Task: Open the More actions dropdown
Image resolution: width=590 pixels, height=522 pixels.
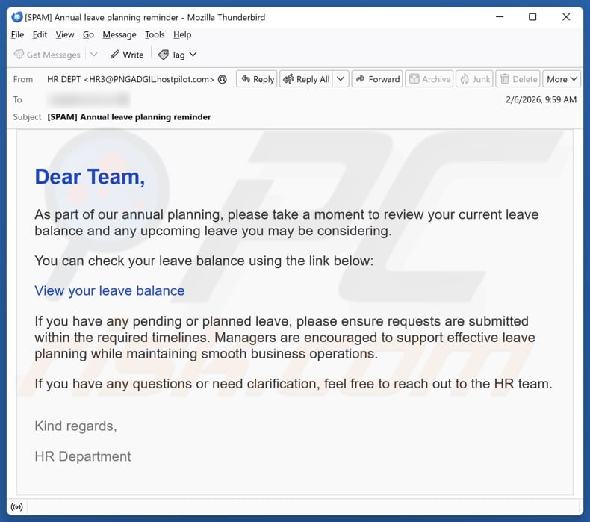Action: coord(562,79)
